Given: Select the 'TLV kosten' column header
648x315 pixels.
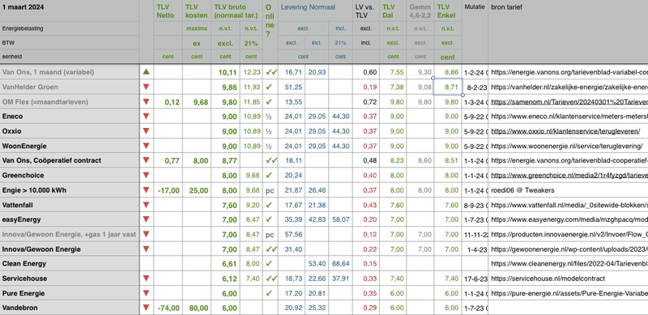Looking at the screenshot, I should point(197,11).
